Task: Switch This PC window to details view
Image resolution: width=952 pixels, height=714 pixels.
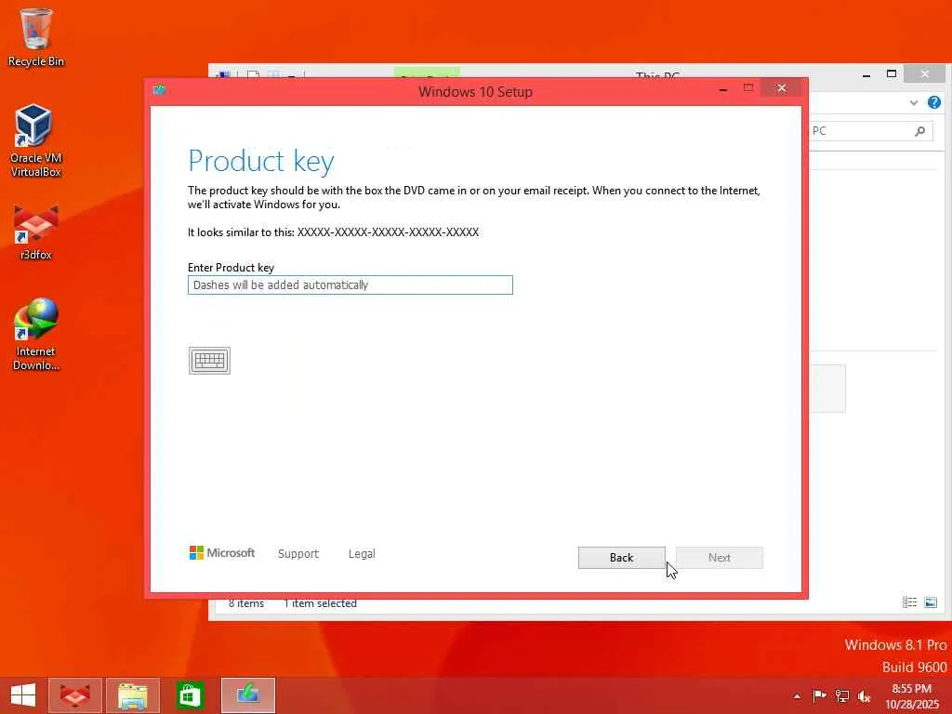Action: pyautogui.click(x=909, y=602)
